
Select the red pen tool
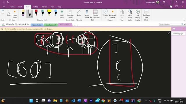point(36,13)
